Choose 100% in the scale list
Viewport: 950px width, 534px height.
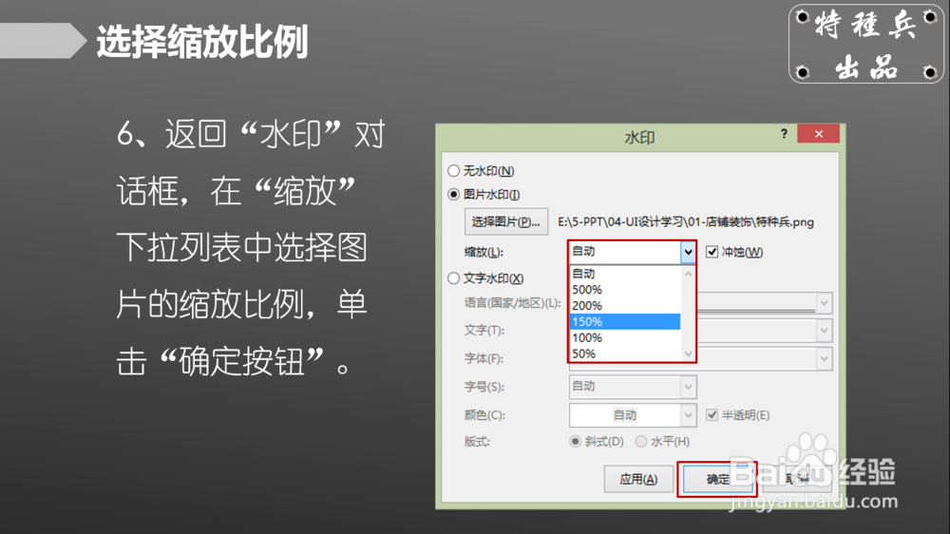coord(625,337)
